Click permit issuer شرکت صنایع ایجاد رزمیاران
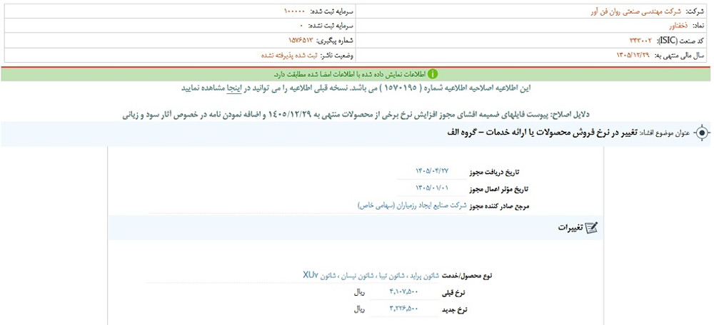This screenshot has width=714, height=325. point(413,205)
